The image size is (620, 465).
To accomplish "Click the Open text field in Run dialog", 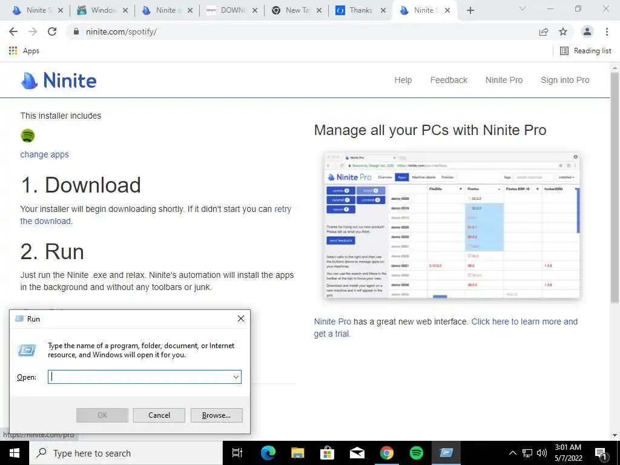I will 140,377.
